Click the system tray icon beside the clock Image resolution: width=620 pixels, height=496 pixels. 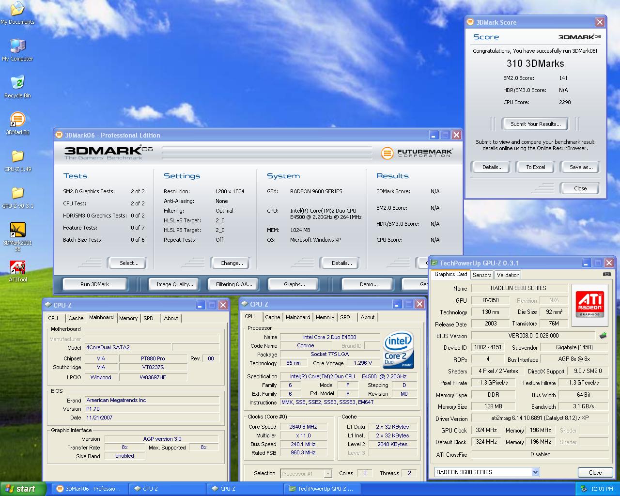click(x=584, y=489)
